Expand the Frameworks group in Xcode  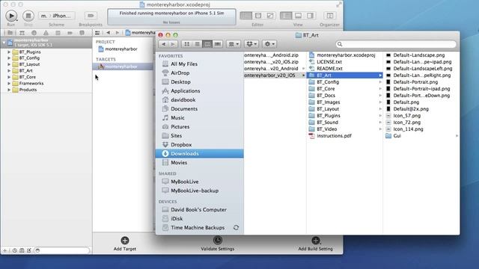click(x=9, y=83)
